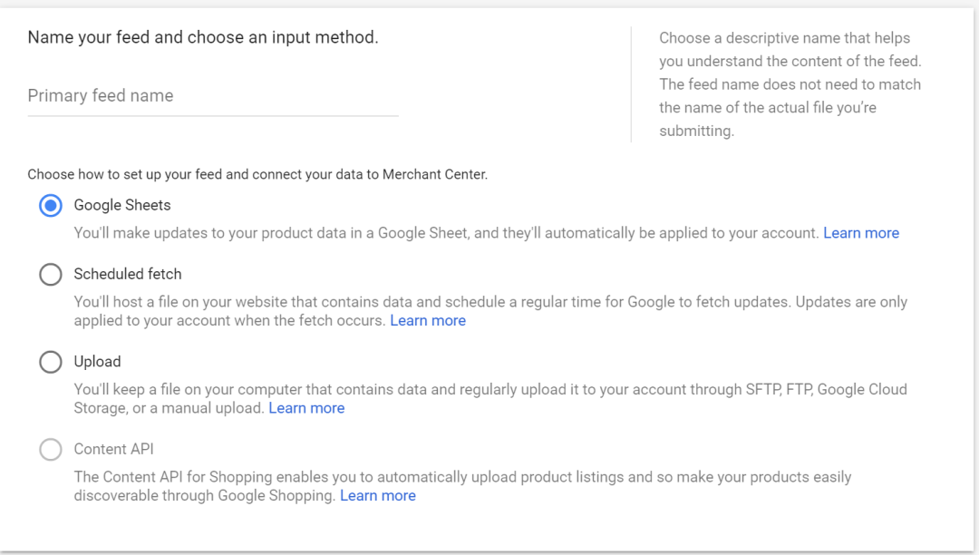
Task: Click the Scheduled fetch option label
Action: coord(128,274)
